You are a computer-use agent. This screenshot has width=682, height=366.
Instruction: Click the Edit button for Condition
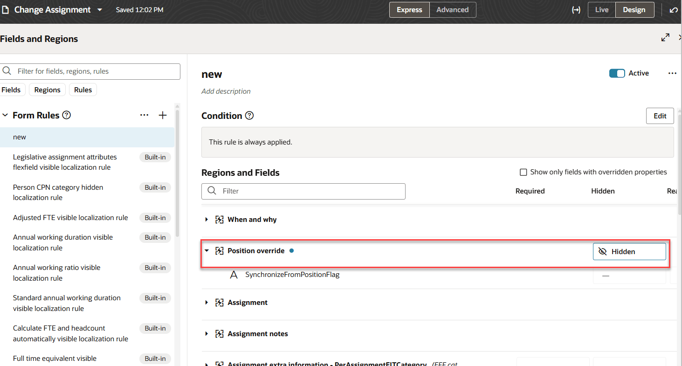point(660,116)
